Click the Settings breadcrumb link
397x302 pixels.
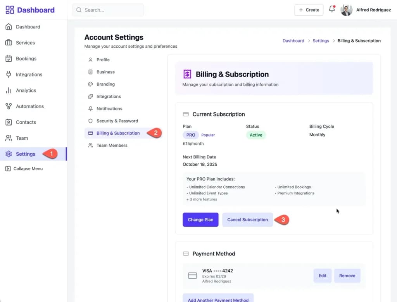pos(321,41)
